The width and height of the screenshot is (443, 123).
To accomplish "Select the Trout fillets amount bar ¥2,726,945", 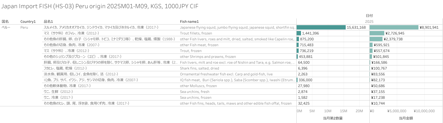I will tap(377, 33).
